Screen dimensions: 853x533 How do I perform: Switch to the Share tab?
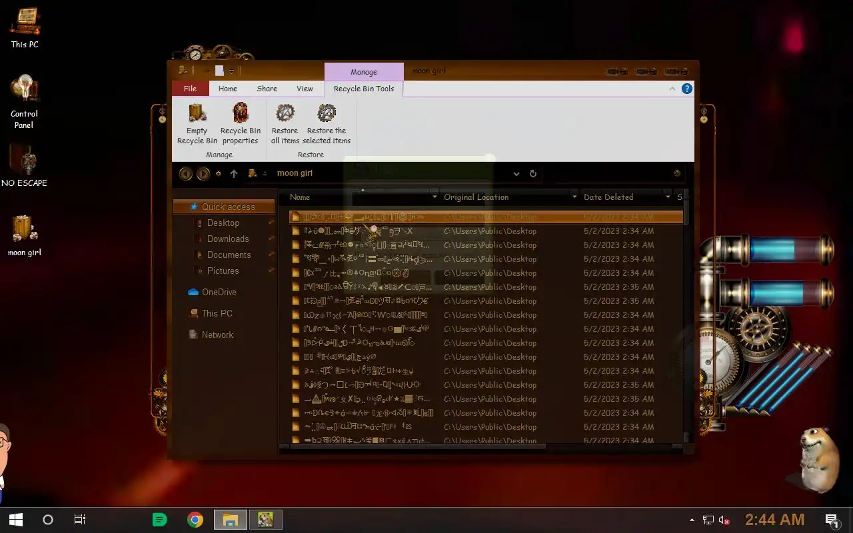pos(267,89)
